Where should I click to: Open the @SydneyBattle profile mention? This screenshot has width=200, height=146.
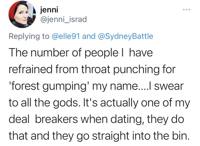tap(126, 36)
